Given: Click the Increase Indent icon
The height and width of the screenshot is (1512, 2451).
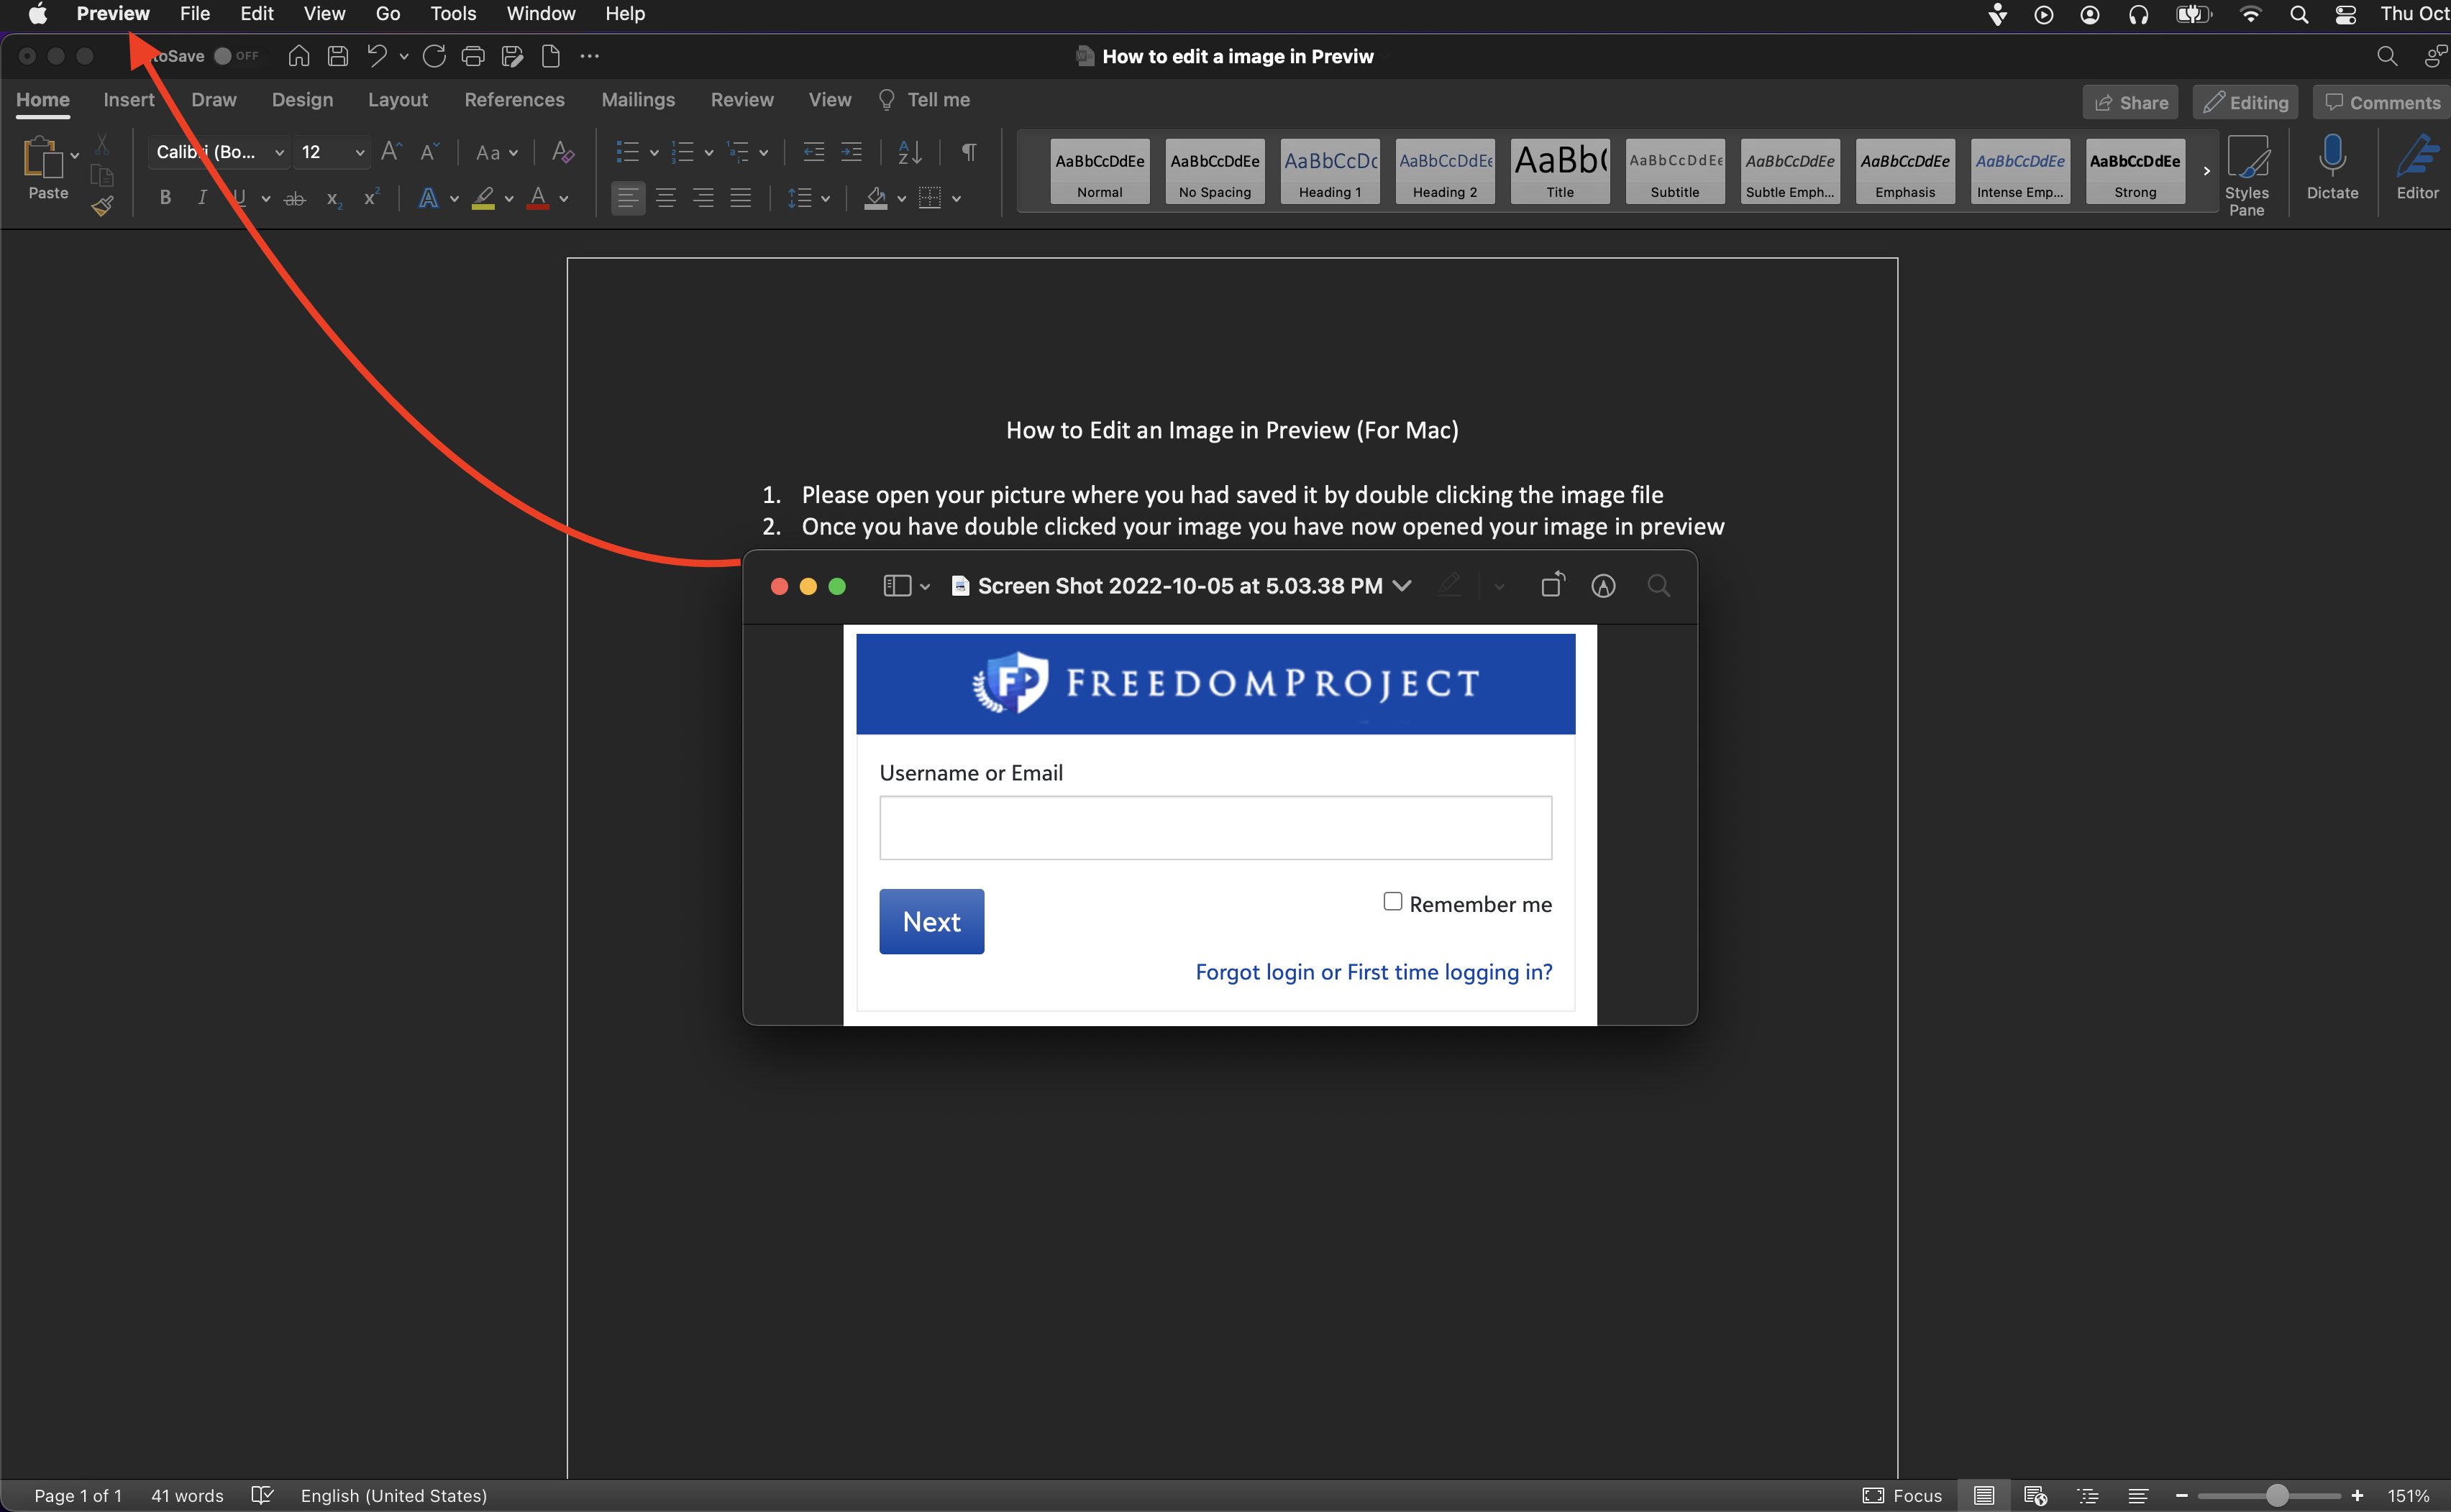Looking at the screenshot, I should point(852,152).
